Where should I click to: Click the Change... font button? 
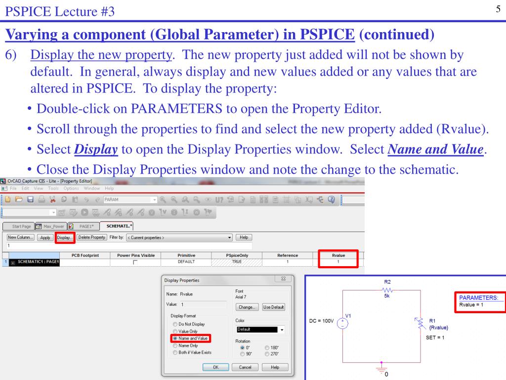(247, 307)
